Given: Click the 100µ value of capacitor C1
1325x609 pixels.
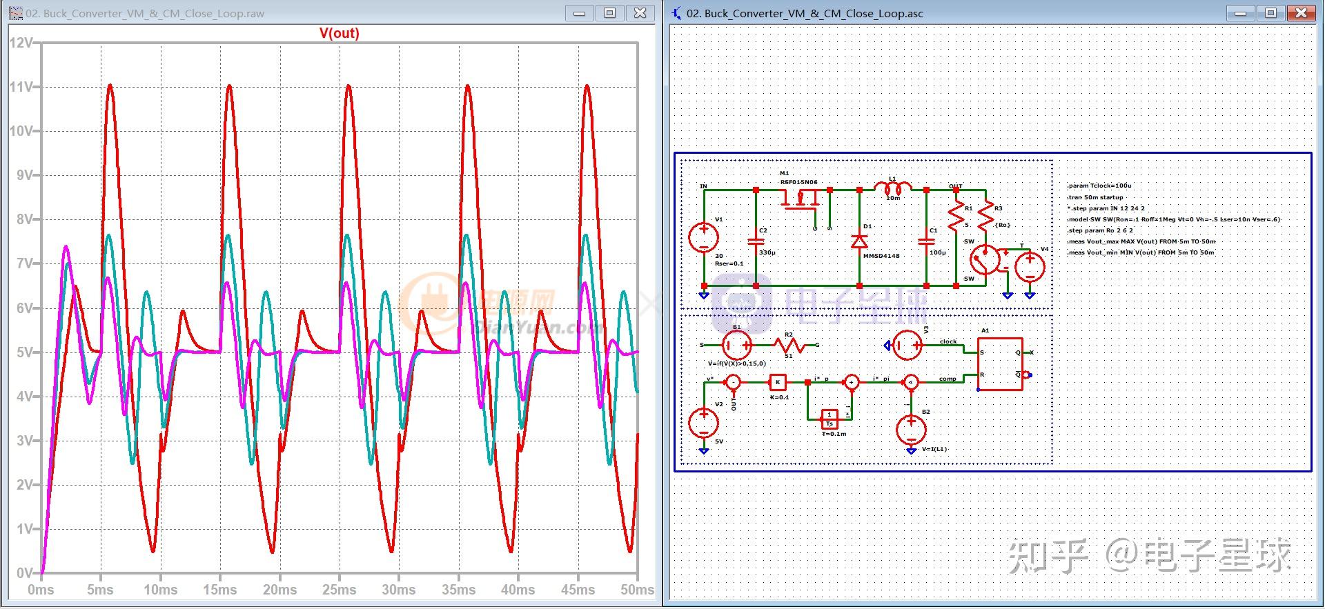Looking at the screenshot, I should (938, 252).
